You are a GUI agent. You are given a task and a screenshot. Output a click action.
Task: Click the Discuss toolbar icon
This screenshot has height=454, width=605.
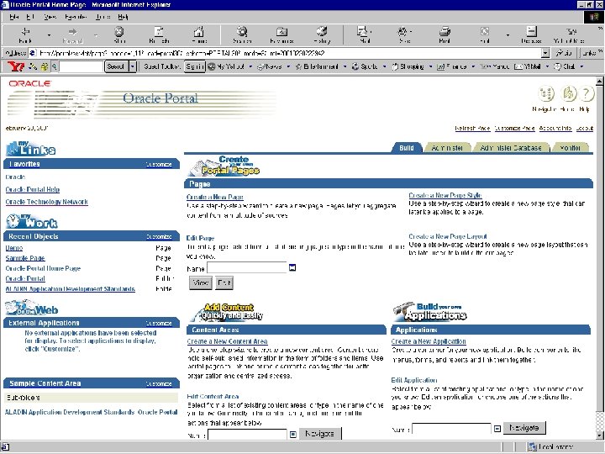(531, 34)
